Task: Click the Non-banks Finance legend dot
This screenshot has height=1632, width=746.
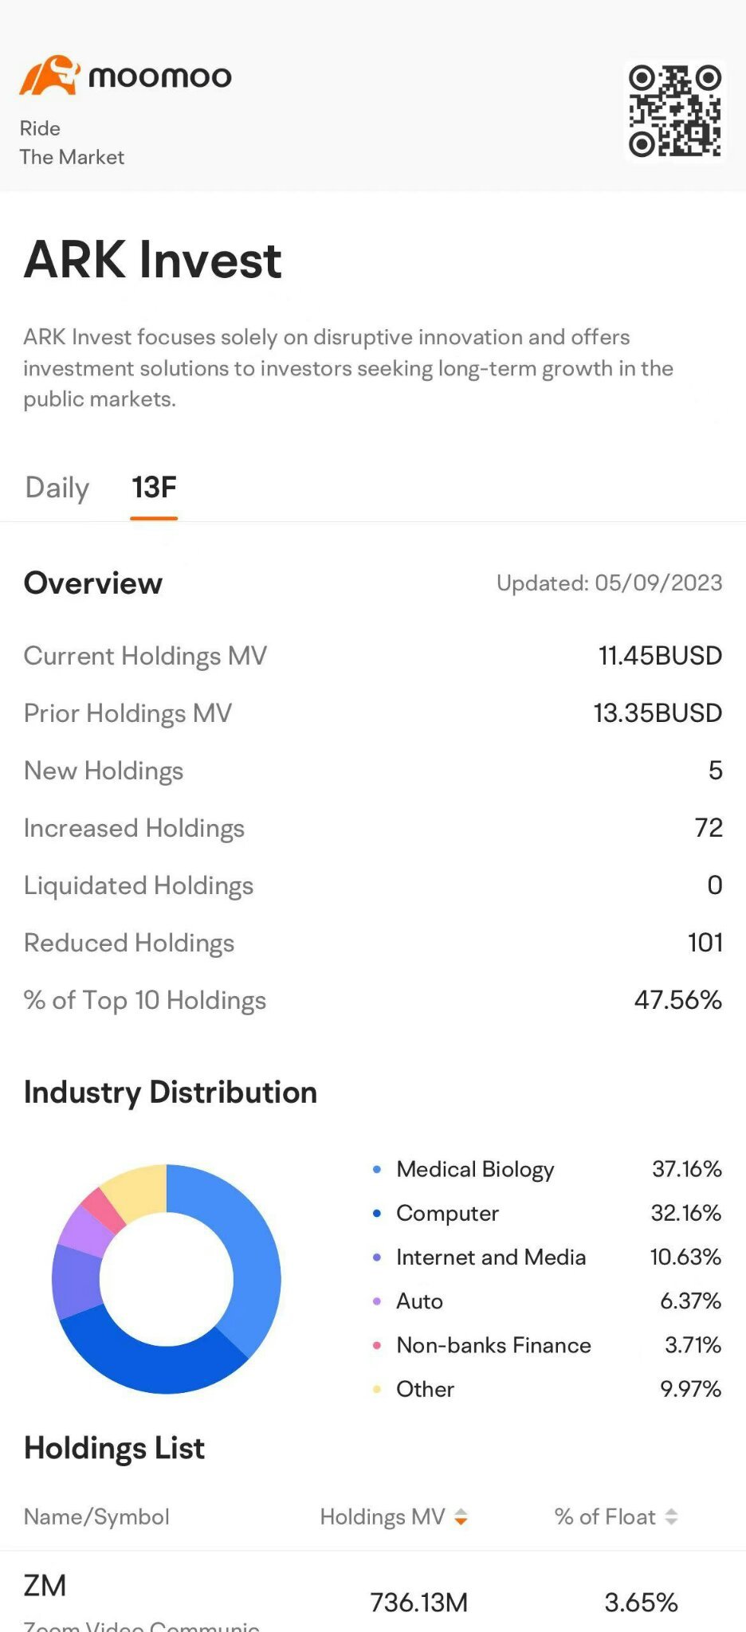Action: pyautogui.click(x=377, y=1346)
